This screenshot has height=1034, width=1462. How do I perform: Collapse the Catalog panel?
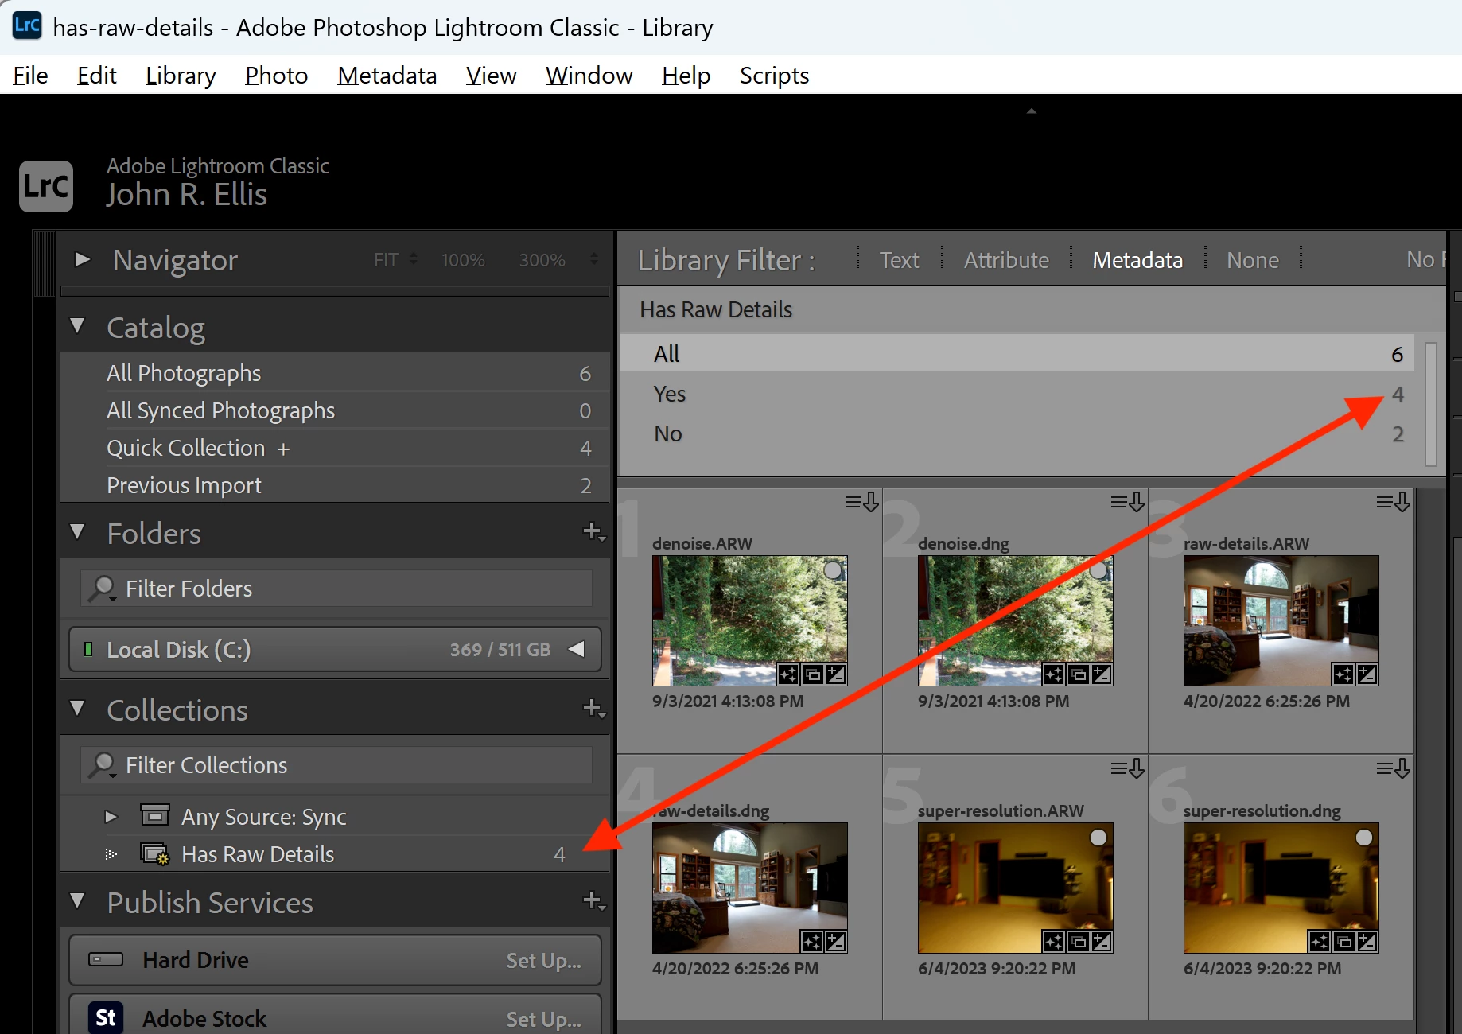pos(78,326)
